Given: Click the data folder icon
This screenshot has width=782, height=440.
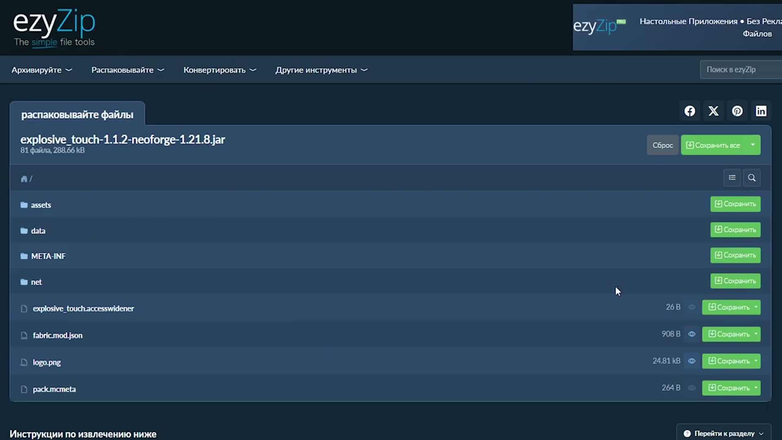Looking at the screenshot, I should [x=24, y=231].
